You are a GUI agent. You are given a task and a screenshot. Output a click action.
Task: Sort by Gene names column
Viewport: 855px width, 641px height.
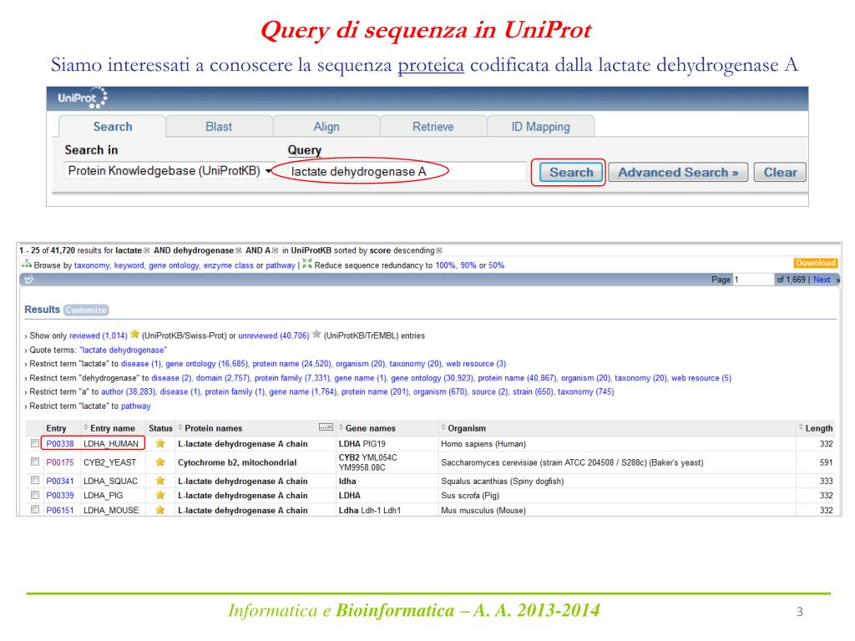click(367, 428)
